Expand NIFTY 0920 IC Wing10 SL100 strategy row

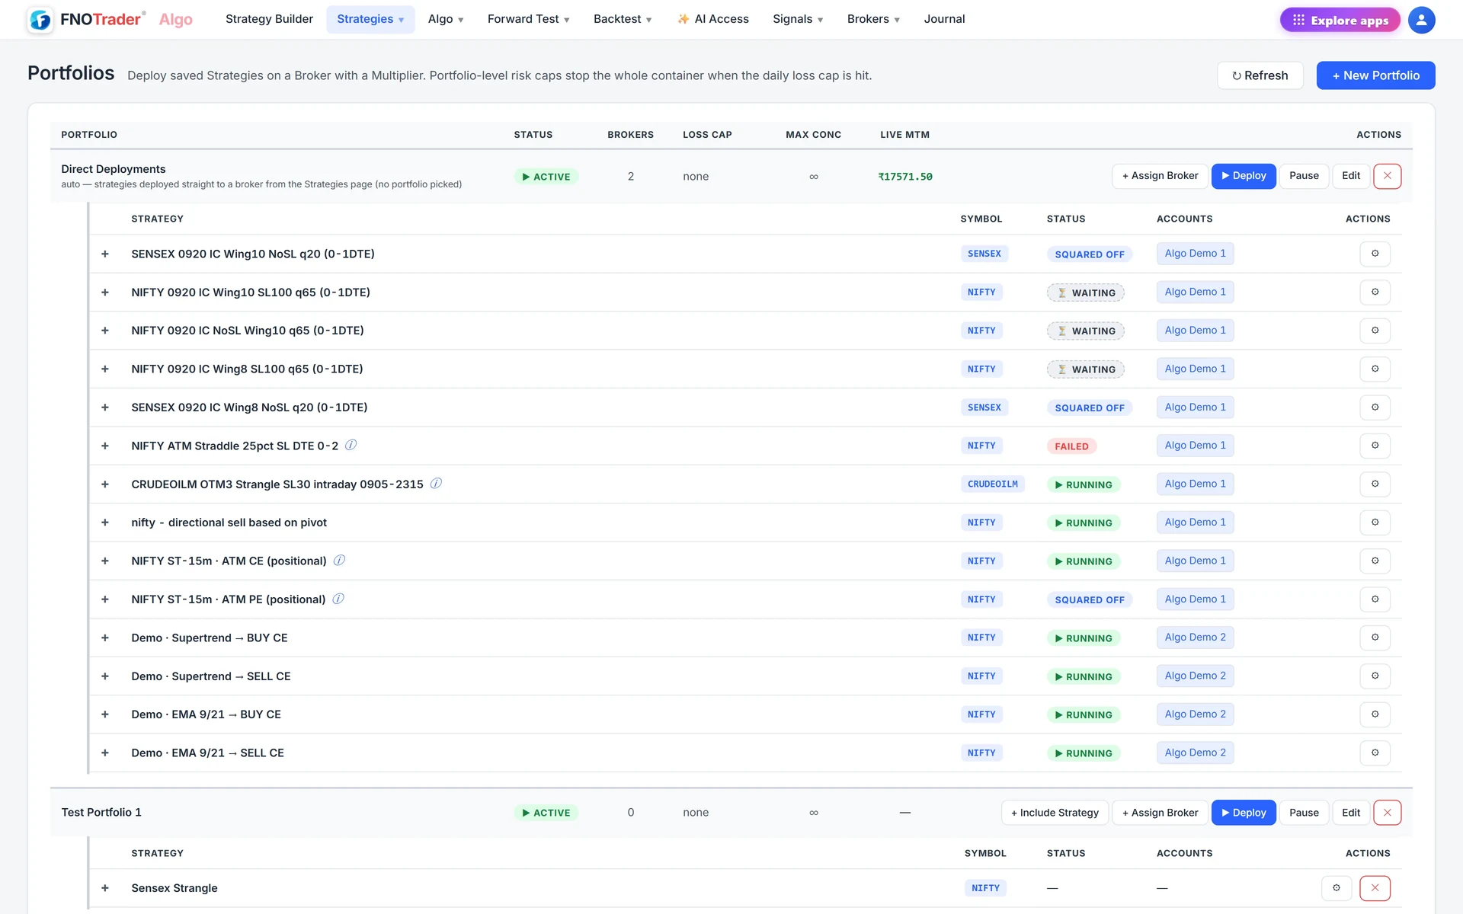(x=105, y=292)
